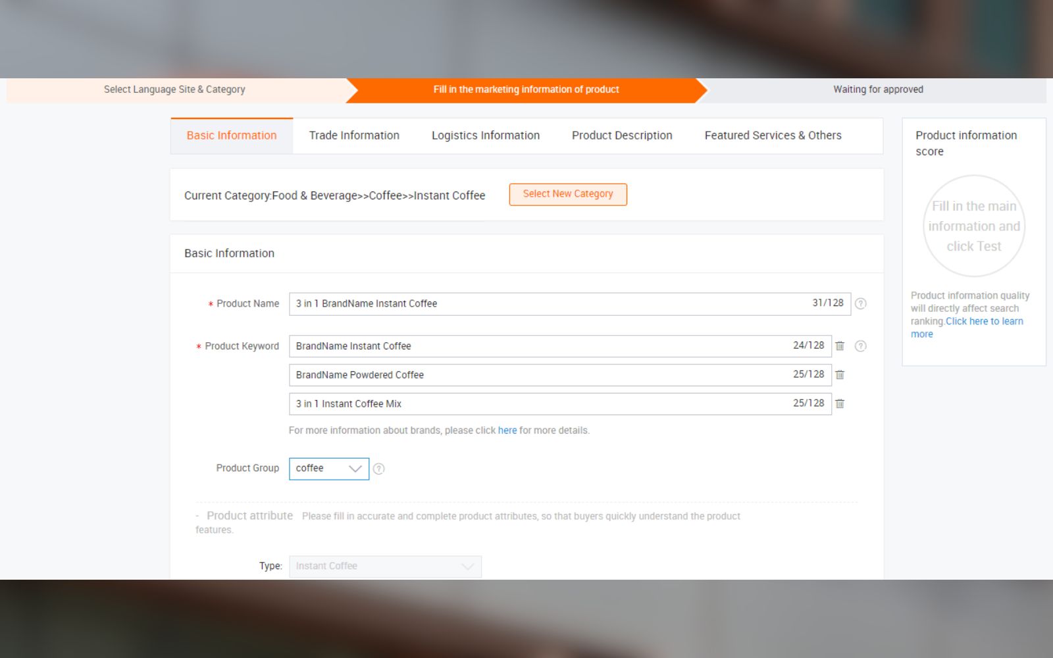Screen dimensions: 1053x658
Task: Edit the BrandName Instant Coffee keyword field
Action: 560,346
